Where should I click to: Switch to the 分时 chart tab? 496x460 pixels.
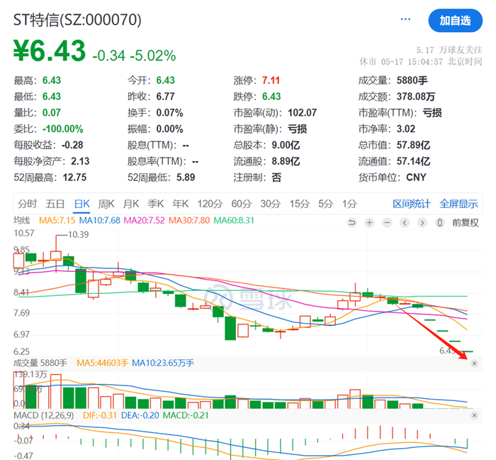coord(27,204)
